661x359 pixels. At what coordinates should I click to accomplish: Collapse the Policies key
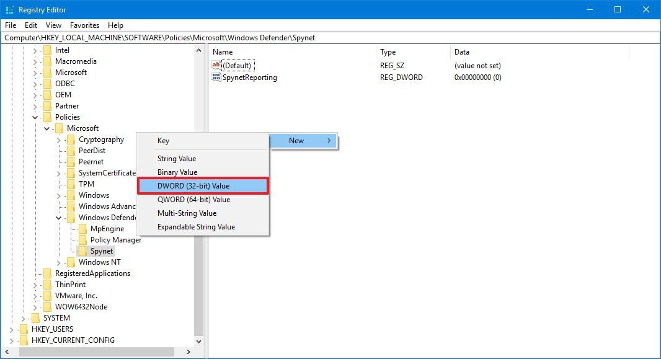pyautogui.click(x=35, y=117)
